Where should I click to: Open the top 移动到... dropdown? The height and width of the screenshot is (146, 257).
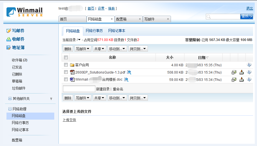coord(118,49)
